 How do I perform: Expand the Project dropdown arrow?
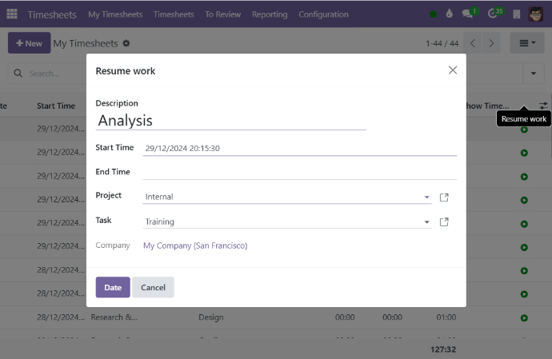[x=426, y=197]
